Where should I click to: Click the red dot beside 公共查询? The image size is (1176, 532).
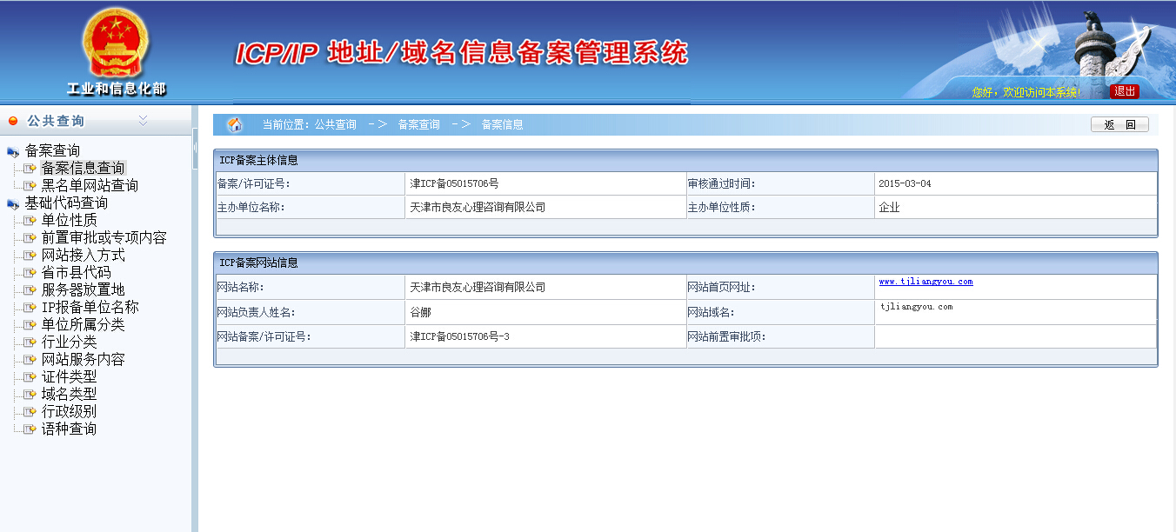click(x=13, y=121)
